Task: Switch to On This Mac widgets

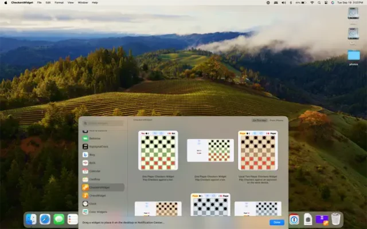Action: [260, 120]
